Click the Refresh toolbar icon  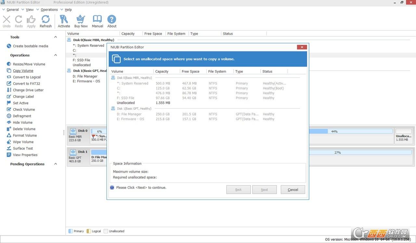click(45, 19)
